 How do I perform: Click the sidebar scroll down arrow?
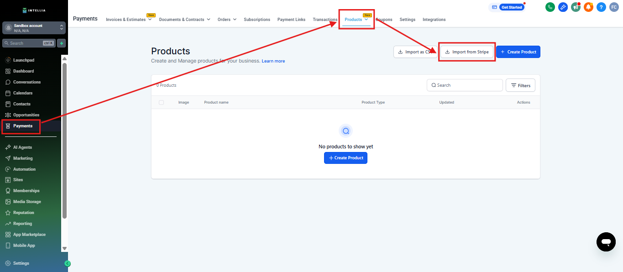click(x=64, y=248)
